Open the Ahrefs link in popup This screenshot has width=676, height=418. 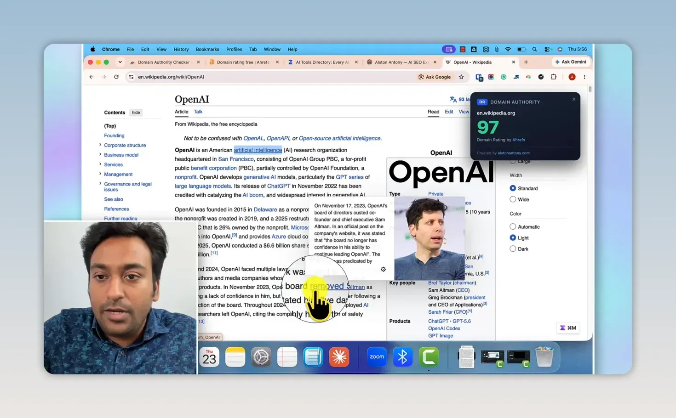(519, 140)
